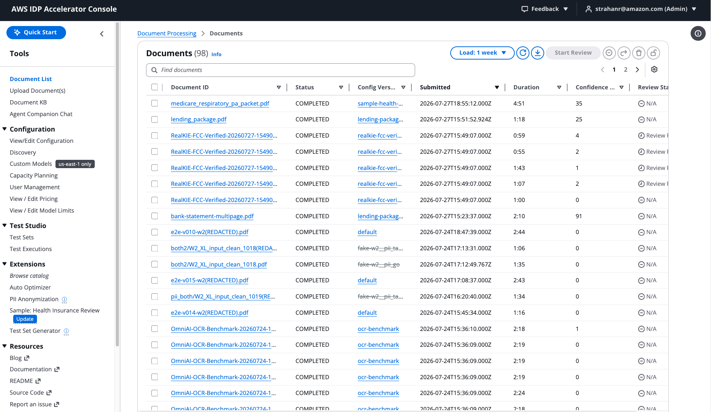This screenshot has height=412, width=711.
Task: Click the curved-arrow reprocess icon
Action: (624, 53)
